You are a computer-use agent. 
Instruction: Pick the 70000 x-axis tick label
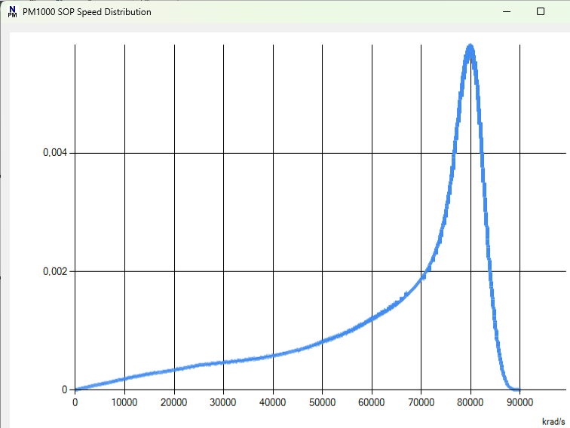click(x=421, y=403)
